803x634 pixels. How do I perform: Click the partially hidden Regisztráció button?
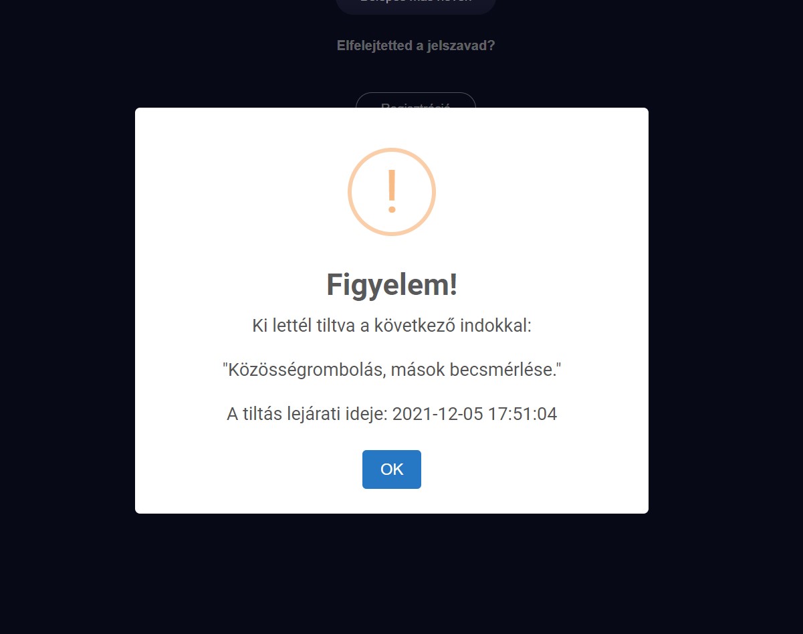(415, 100)
